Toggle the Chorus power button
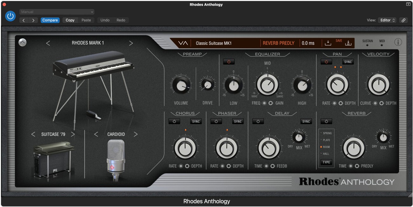Screen dimensions: 413x207 pos(174,121)
